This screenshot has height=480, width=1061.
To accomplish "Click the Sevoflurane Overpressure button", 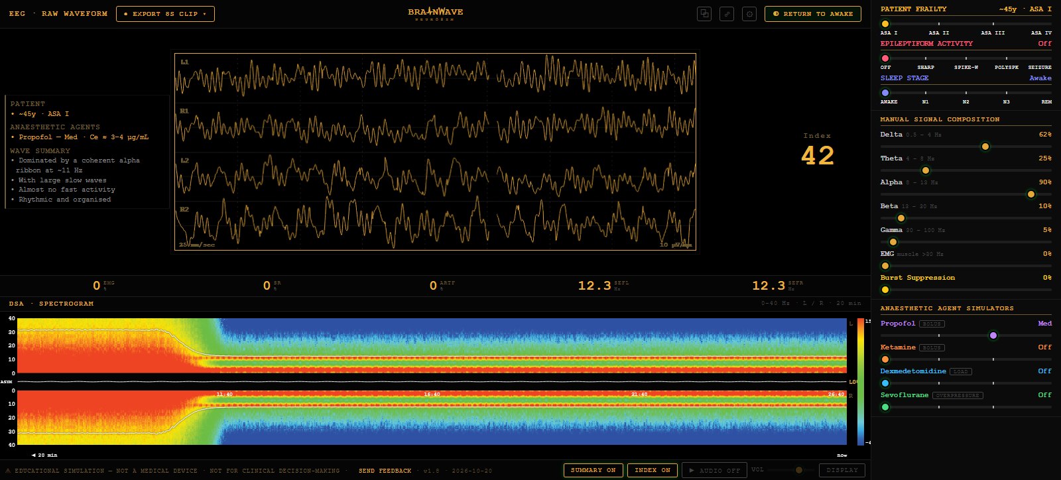I will (958, 396).
